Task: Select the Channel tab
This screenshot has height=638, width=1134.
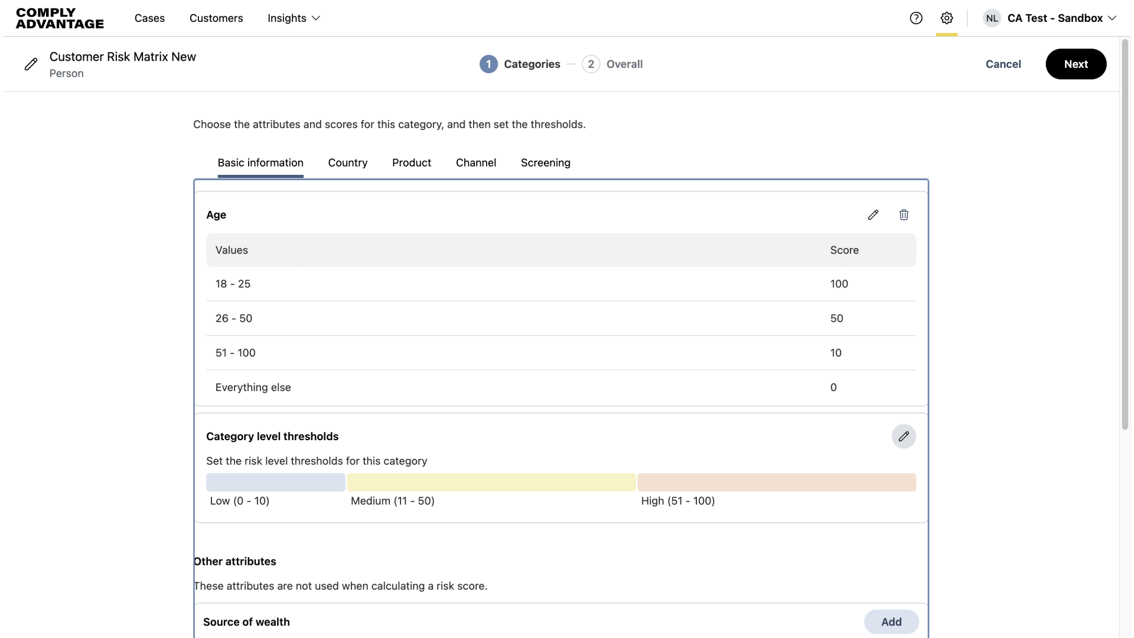Action: point(475,162)
